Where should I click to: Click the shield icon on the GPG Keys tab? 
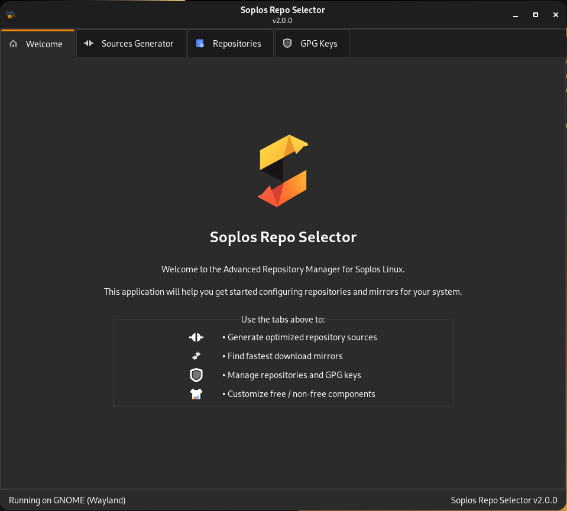click(x=287, y=43)
